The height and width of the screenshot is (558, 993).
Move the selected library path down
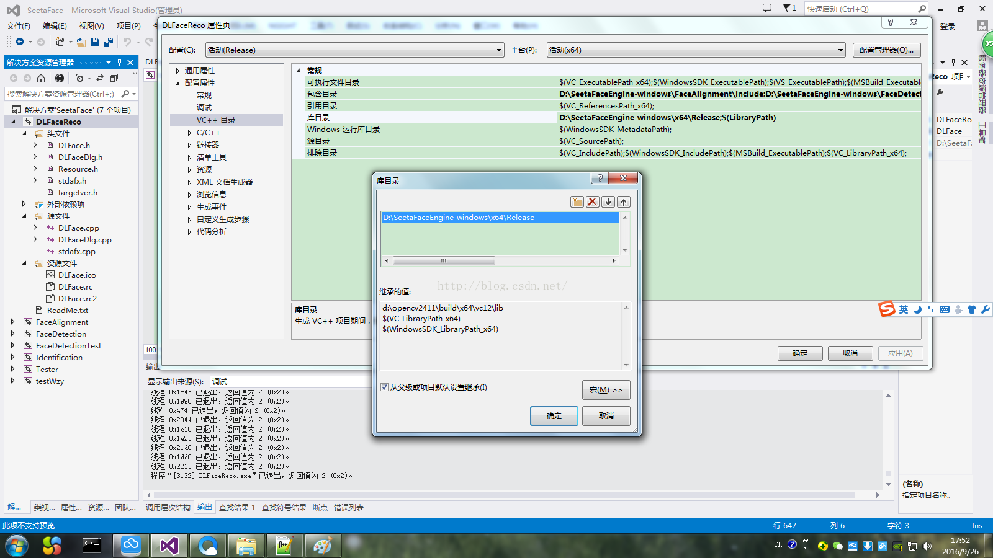[x=608, y=201]
